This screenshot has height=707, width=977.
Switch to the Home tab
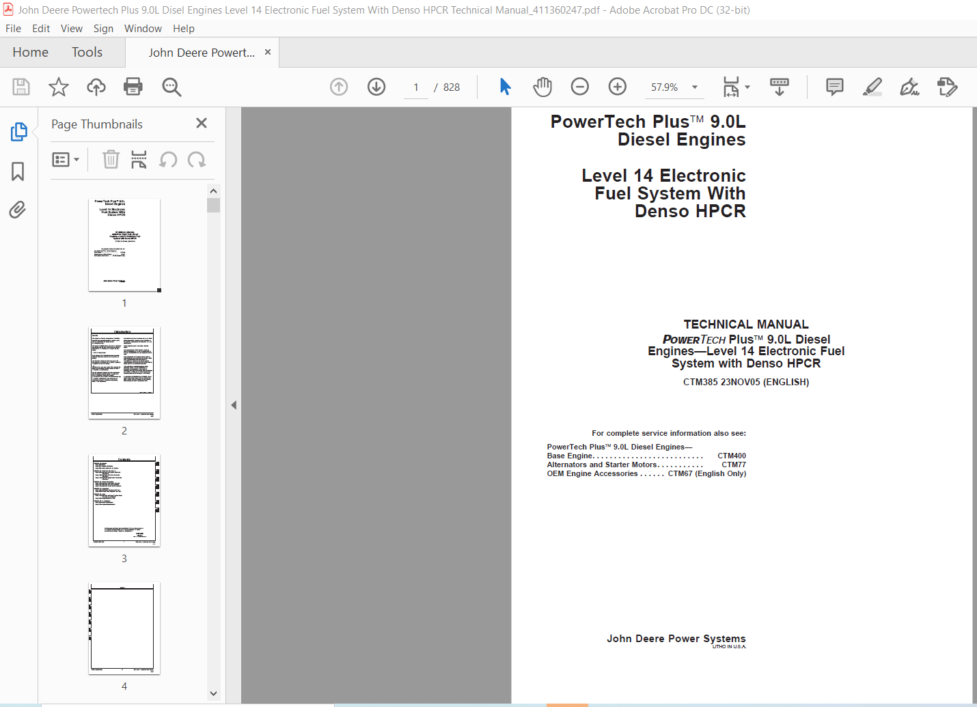point(31,53)
